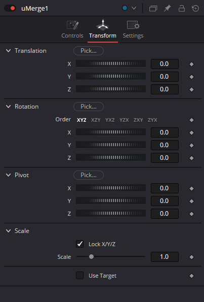Click the Rotation X value field
Viewport: 204px width, 302px height.
tap(165, 132)
